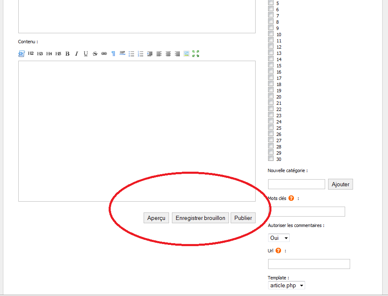This screenshot has height=296, width=388.
Task: Toggle bold text formatting
Action: pyautogui.click(x=67, y=54)
